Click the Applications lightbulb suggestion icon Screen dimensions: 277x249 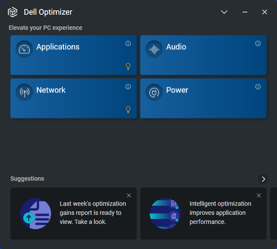[128, 66]
